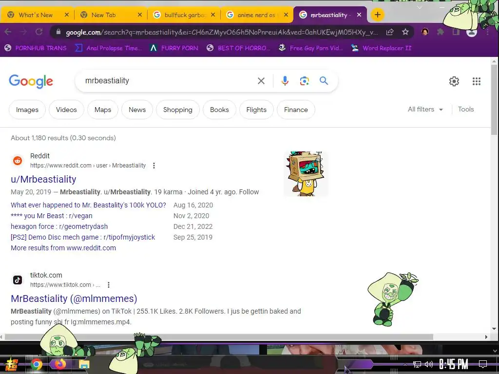499x374 pixels.
Task: Open File Explorer from the taskbar
Action: click(x=84, y=364)
